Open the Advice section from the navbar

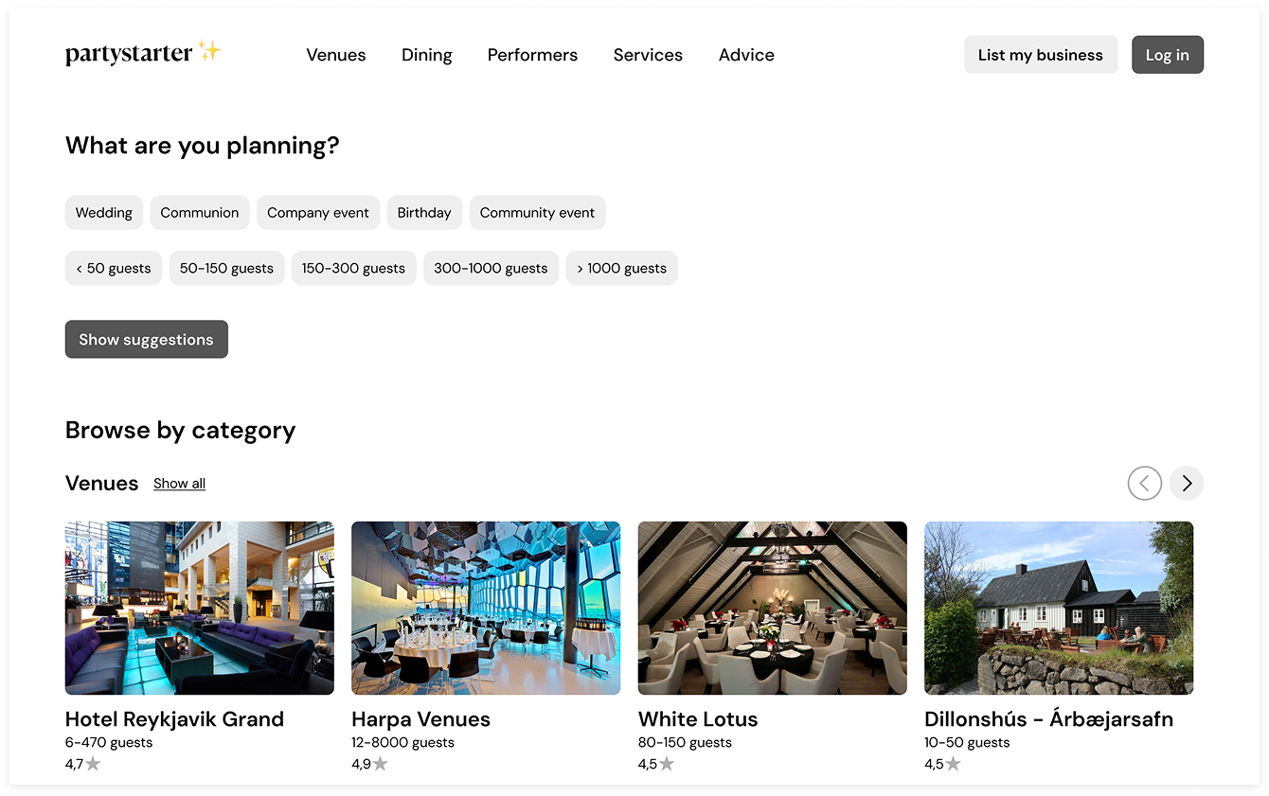[745, 55]
